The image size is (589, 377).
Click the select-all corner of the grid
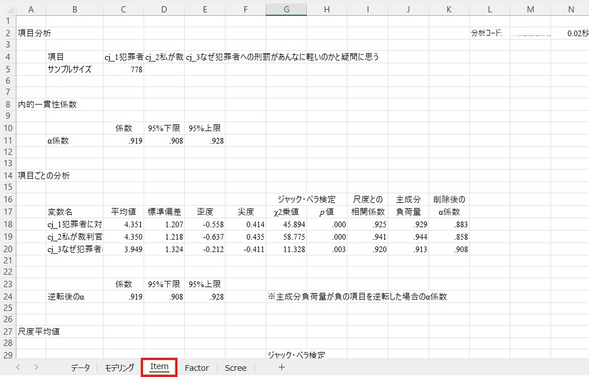click(x=8, y=10)
